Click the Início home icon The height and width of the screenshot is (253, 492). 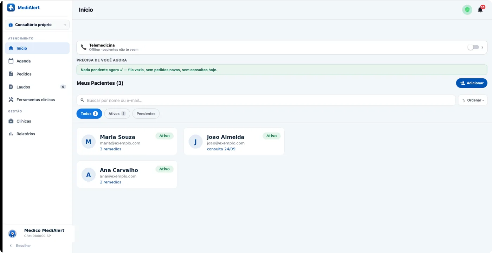click(x=11, y=48)
